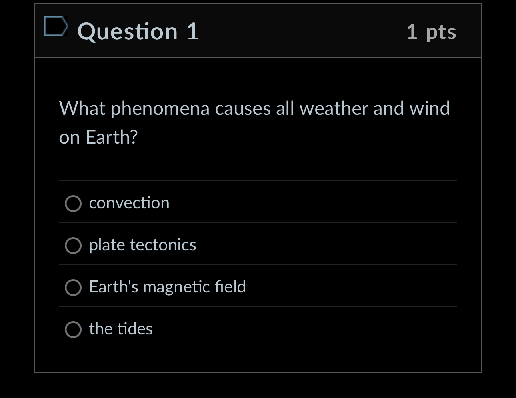Click the empty circle beside the tides

[x=73, y=330]
